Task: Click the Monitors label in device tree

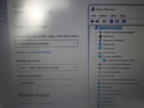Action: pyautogui.click(x=107, y=87)
